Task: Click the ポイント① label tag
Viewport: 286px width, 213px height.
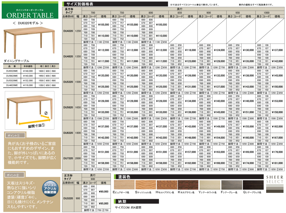Action: (x=13, y=136)
